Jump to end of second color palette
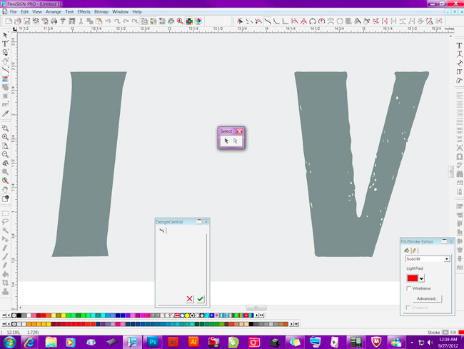 click(296, 324)
